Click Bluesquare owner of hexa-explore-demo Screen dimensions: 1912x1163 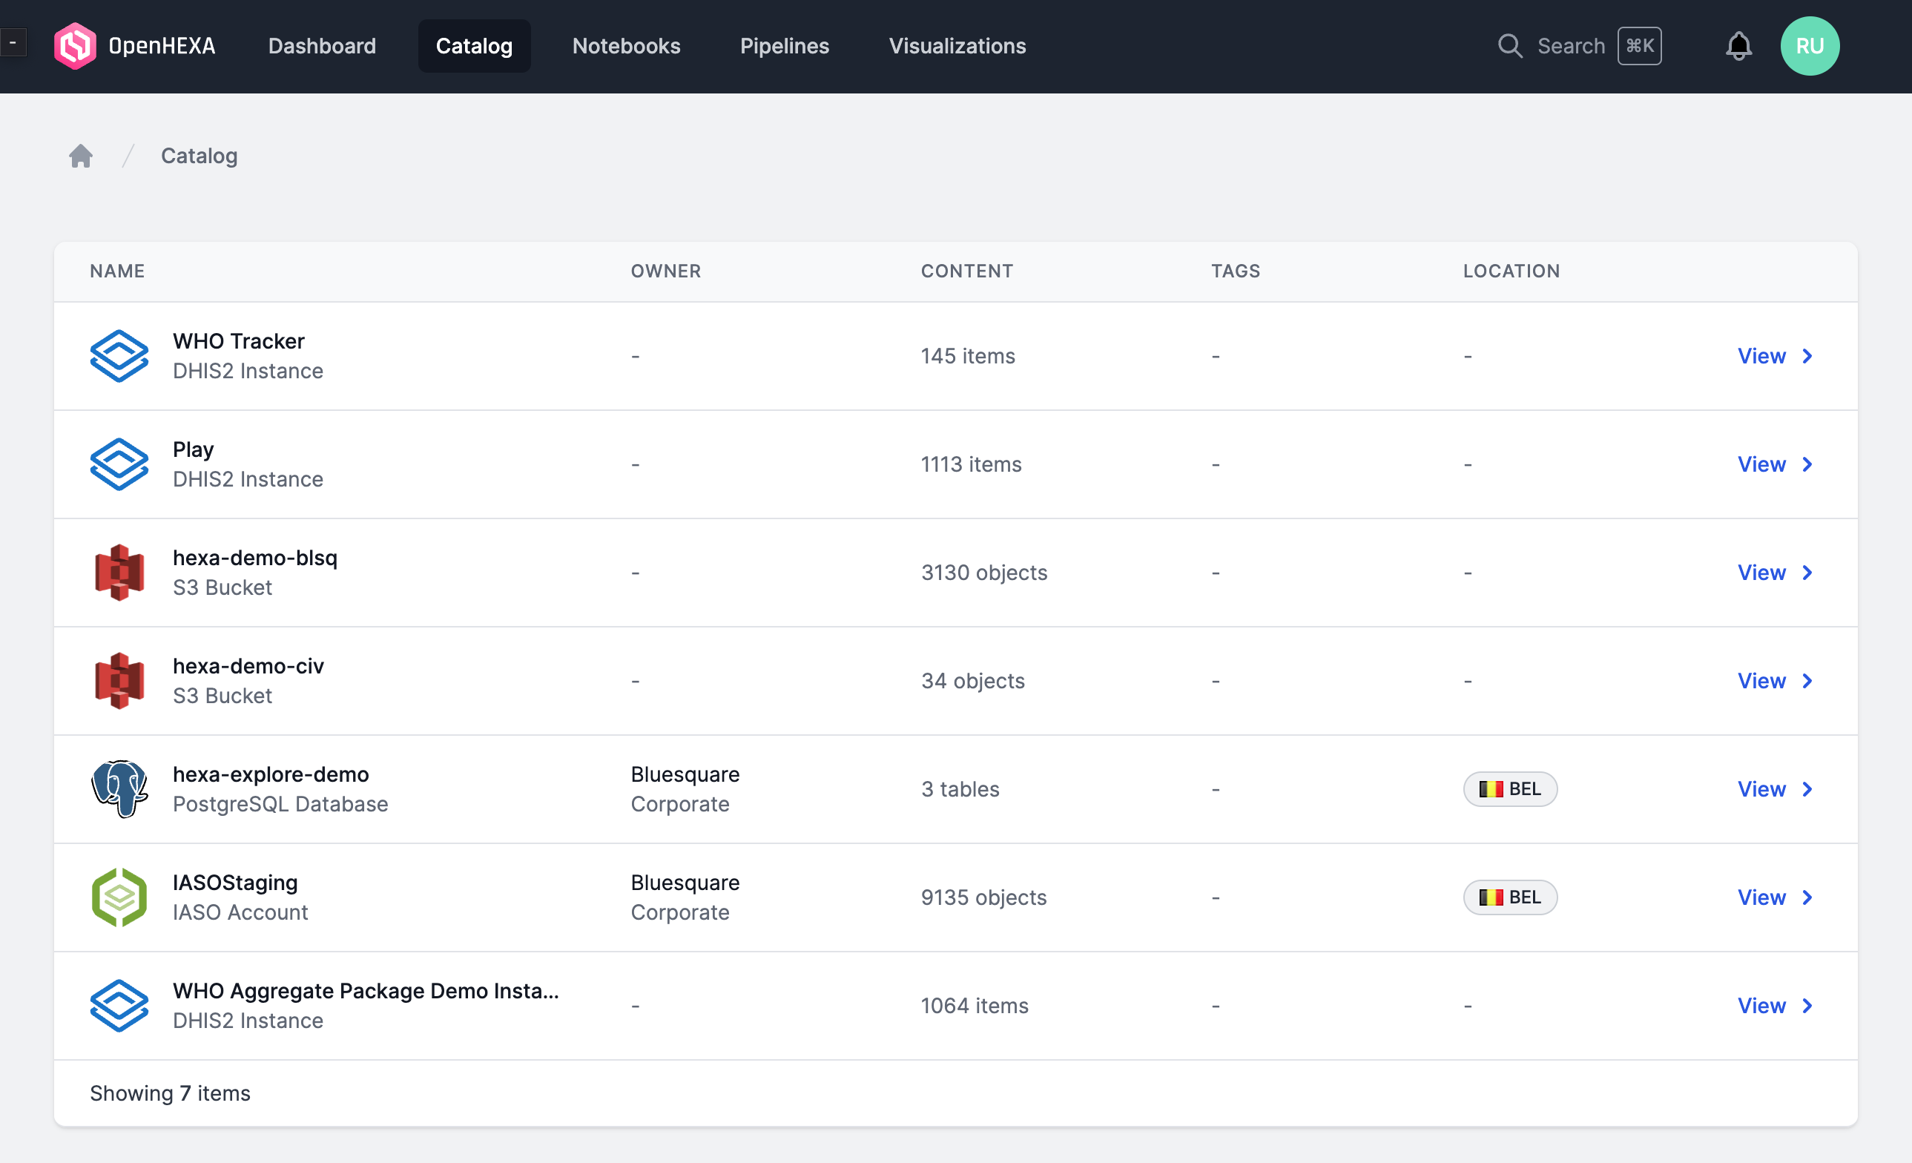(685, 774)
